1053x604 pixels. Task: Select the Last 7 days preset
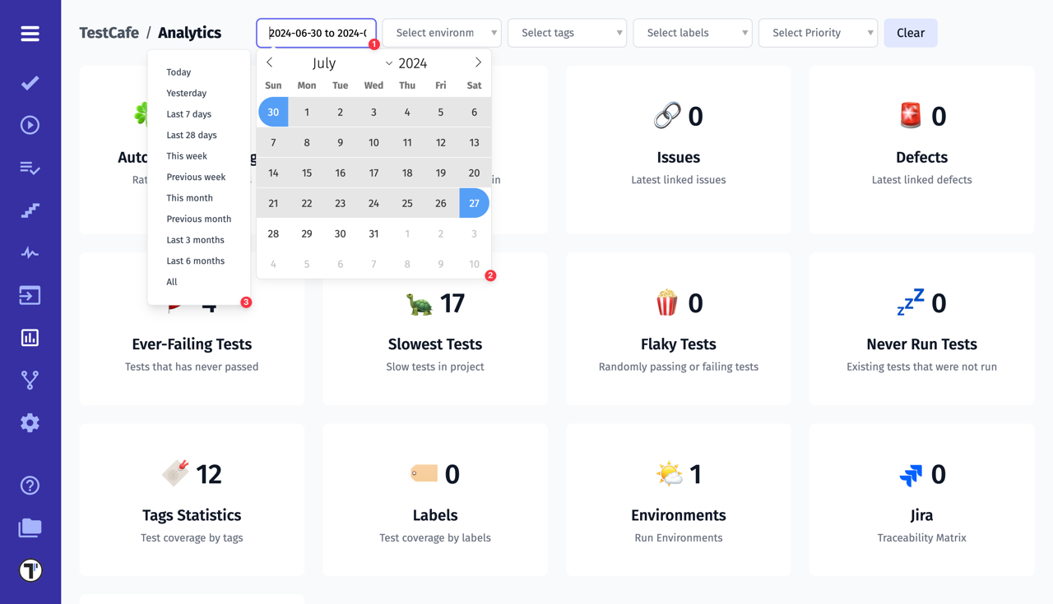(187, 113)
